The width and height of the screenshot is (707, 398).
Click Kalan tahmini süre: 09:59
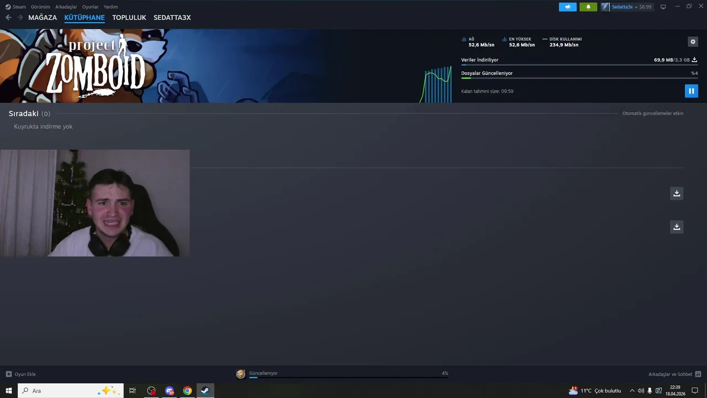pos(487,91)
